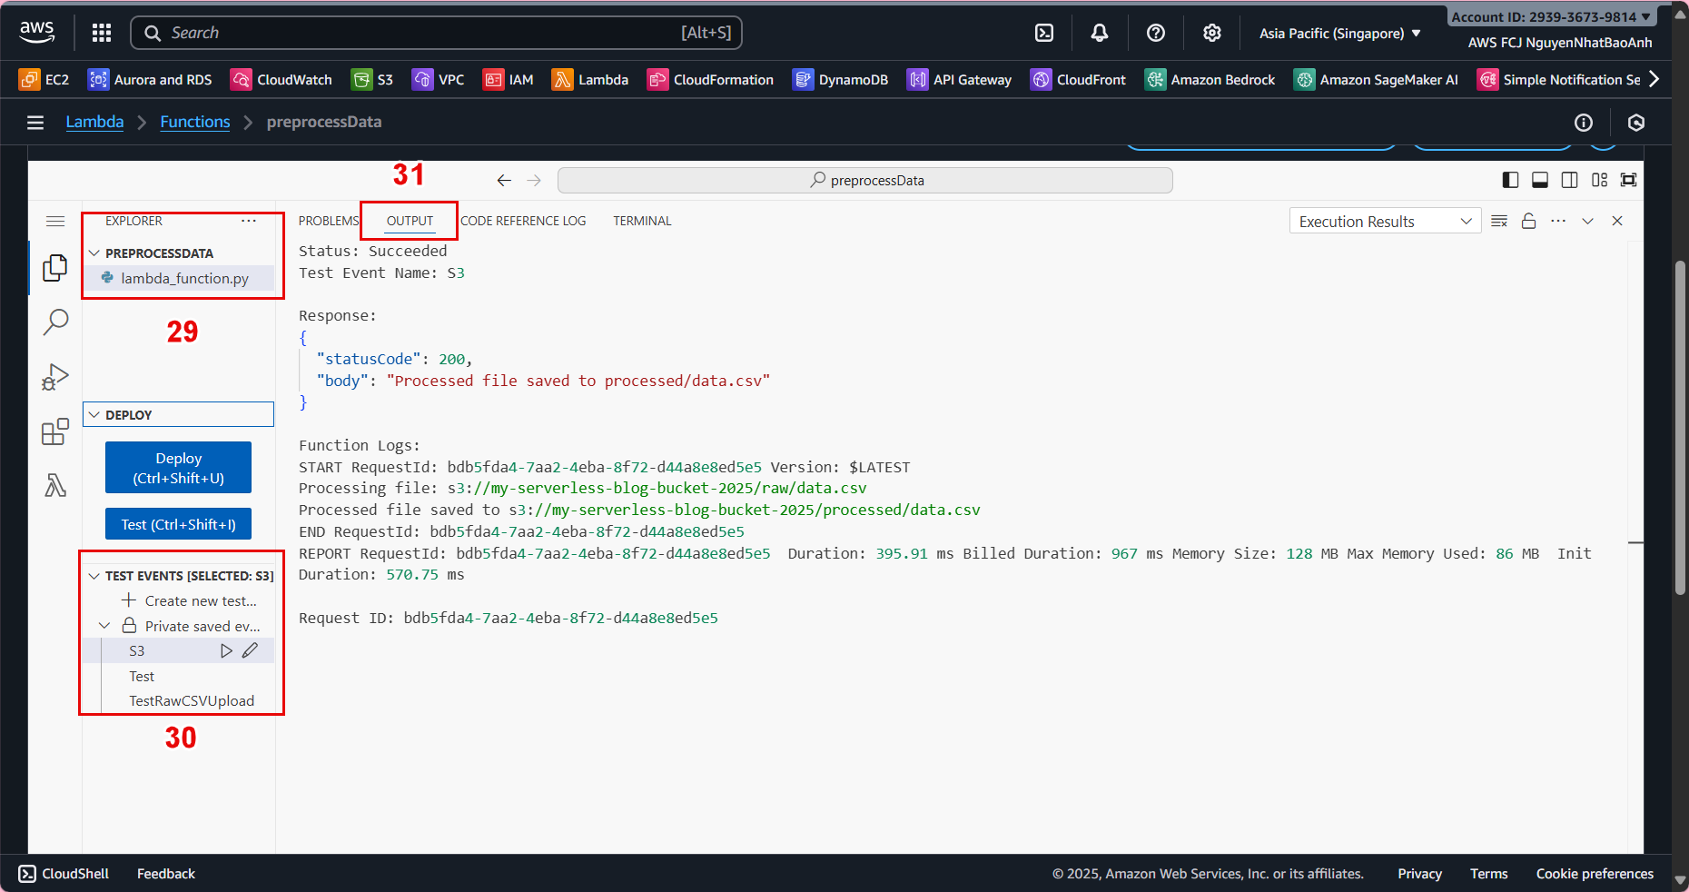Collapse the TEST EVENTS section
The width and height of the screenshot is (1689, 892).
[x=94, y=576]
